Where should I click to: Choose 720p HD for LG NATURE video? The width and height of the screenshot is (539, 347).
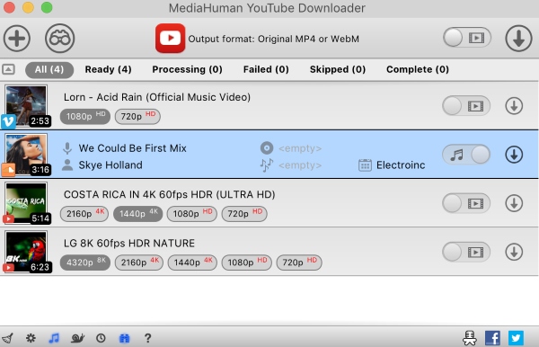pos(299,262)
